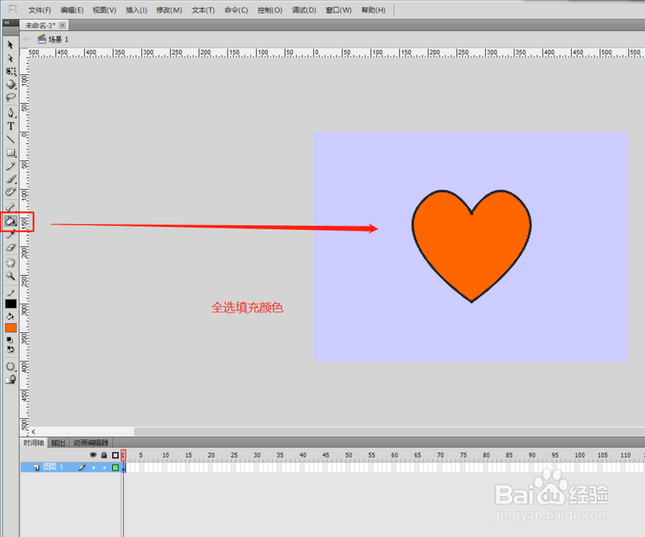Viewport: 645px width, 537px height.
Task: Reset to black and white colors
Action: point(10,340)
